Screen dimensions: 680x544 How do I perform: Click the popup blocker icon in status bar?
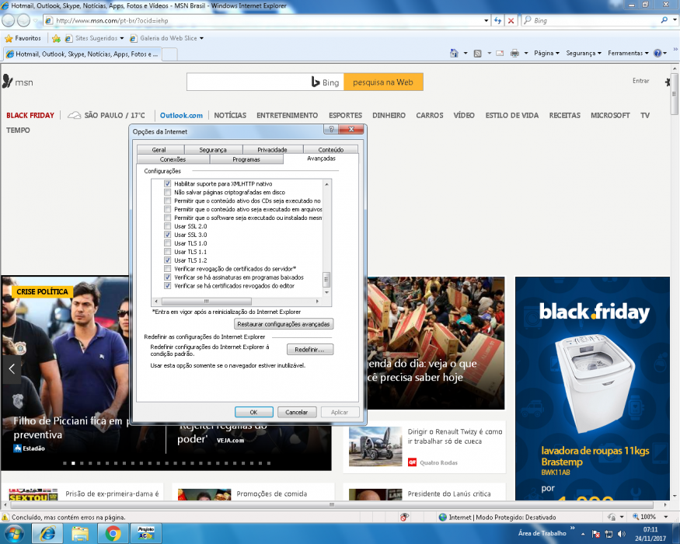coord(404,517)
